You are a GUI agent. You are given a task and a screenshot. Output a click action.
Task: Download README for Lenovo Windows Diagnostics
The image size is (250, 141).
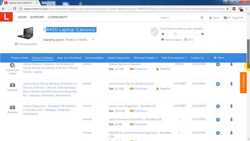(x=231, y=133)
